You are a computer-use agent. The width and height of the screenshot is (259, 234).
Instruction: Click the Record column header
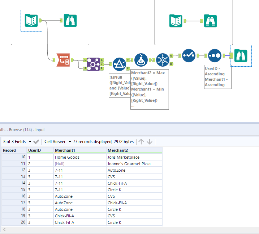[14, 150]
